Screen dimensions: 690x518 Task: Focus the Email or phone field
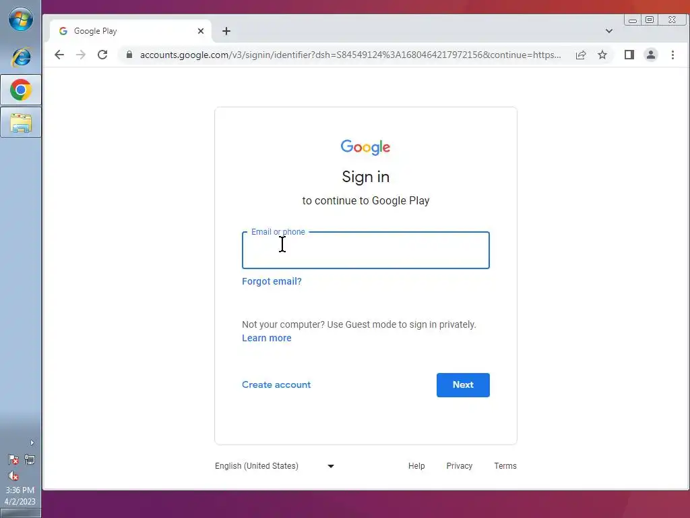pos(366,250)
